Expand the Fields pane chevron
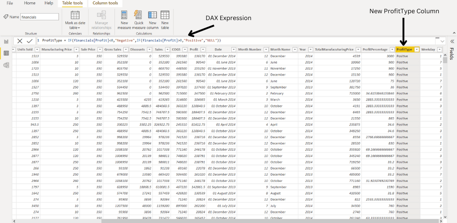Viewport: 457px width, 223px height. (452, 41)
